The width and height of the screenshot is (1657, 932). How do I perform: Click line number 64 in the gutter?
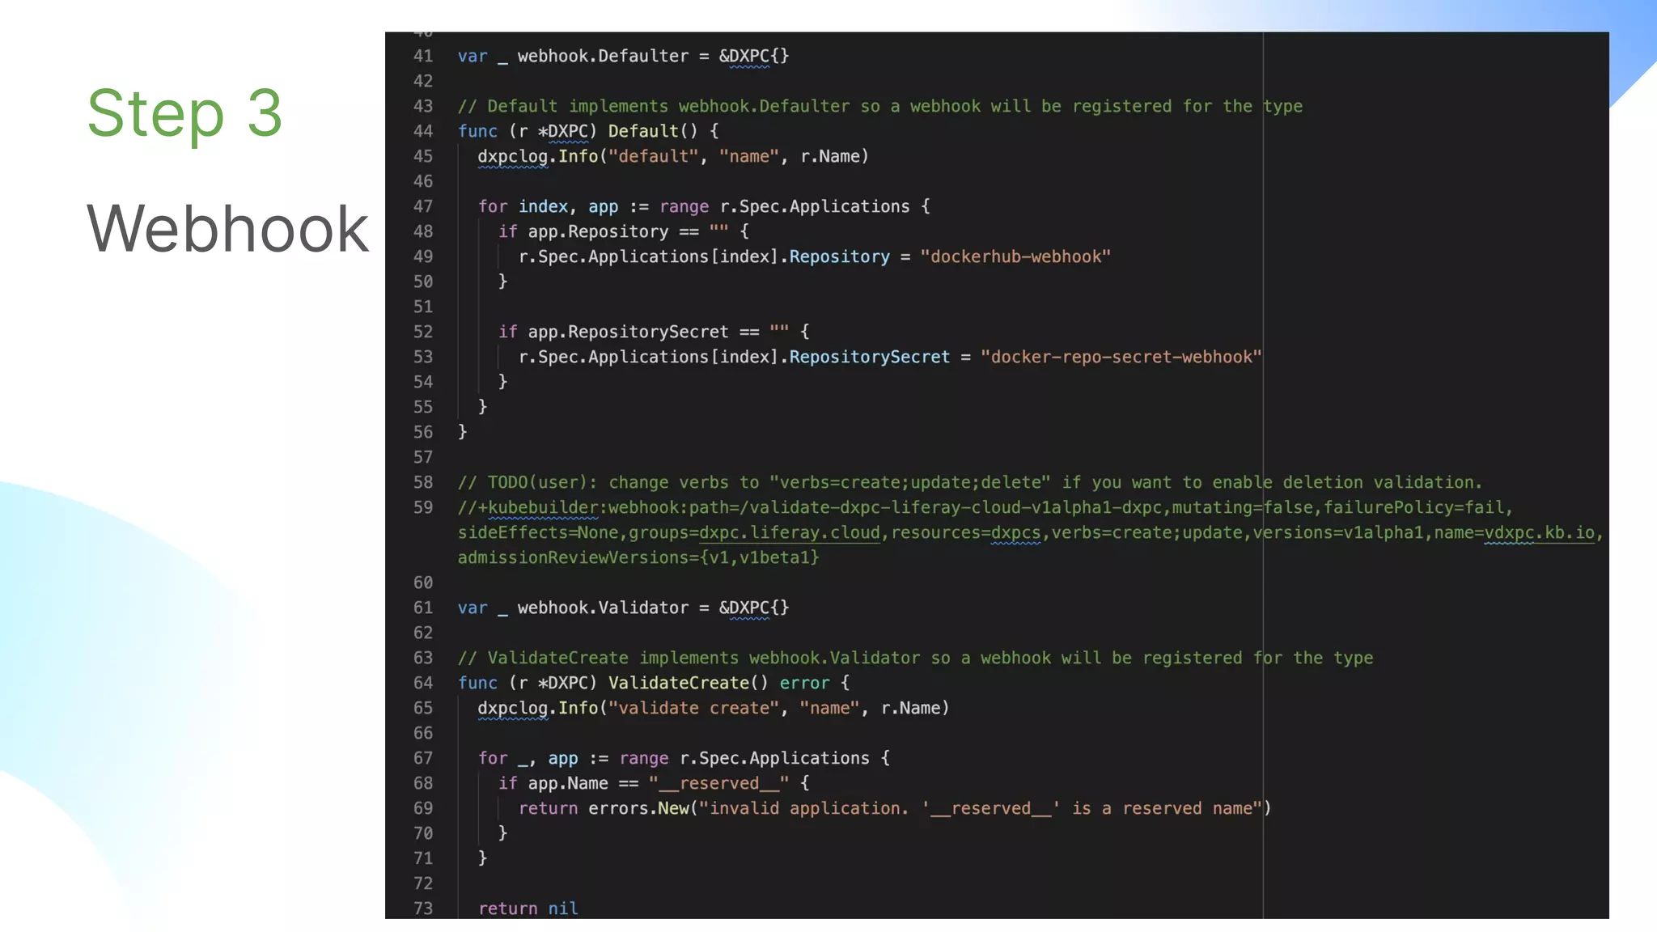point(423,684)
